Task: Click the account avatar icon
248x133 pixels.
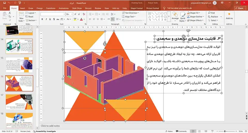Action: click(x=215, y=3)
